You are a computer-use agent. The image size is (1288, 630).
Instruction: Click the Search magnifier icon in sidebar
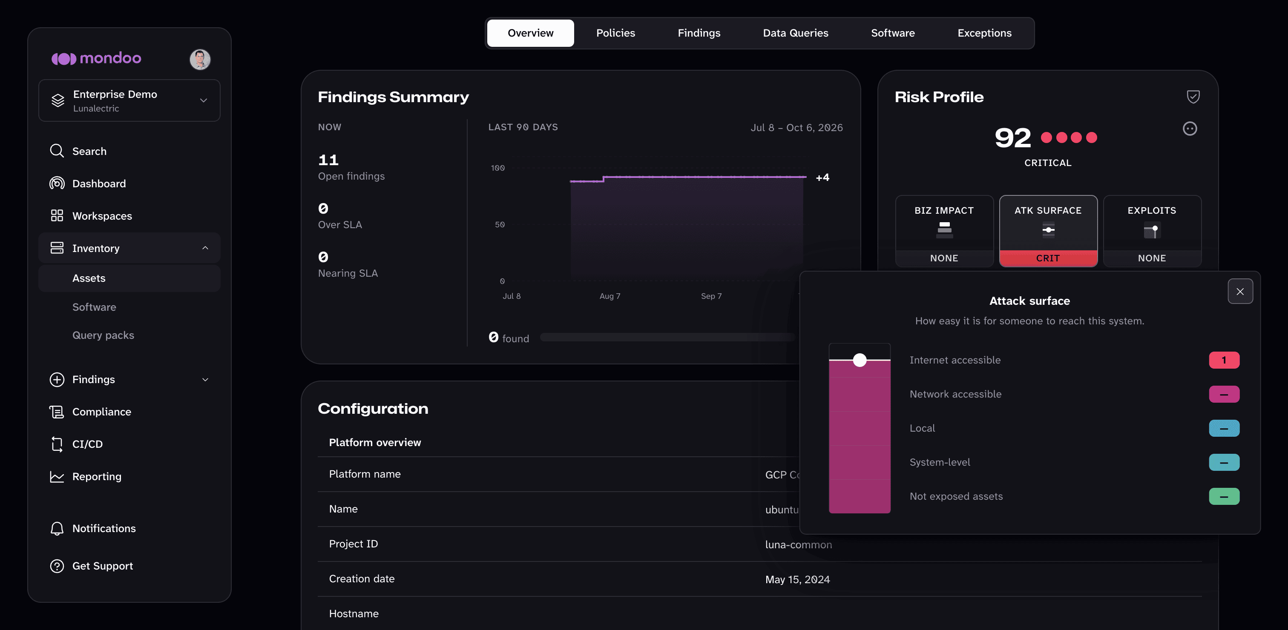tap(57, 151)
